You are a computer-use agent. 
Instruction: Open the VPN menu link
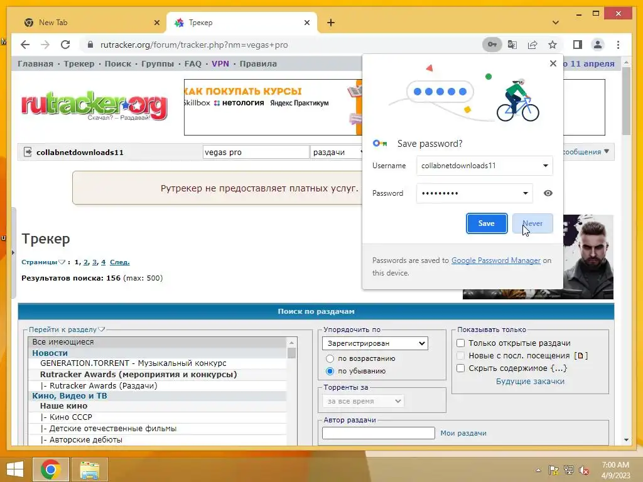click(220, 63)
